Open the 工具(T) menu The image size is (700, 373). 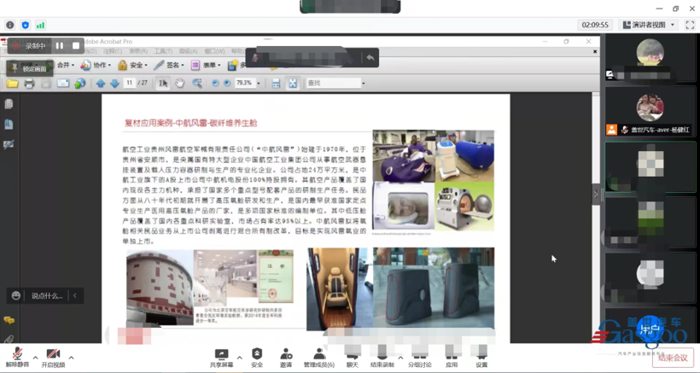click(163, 51)
